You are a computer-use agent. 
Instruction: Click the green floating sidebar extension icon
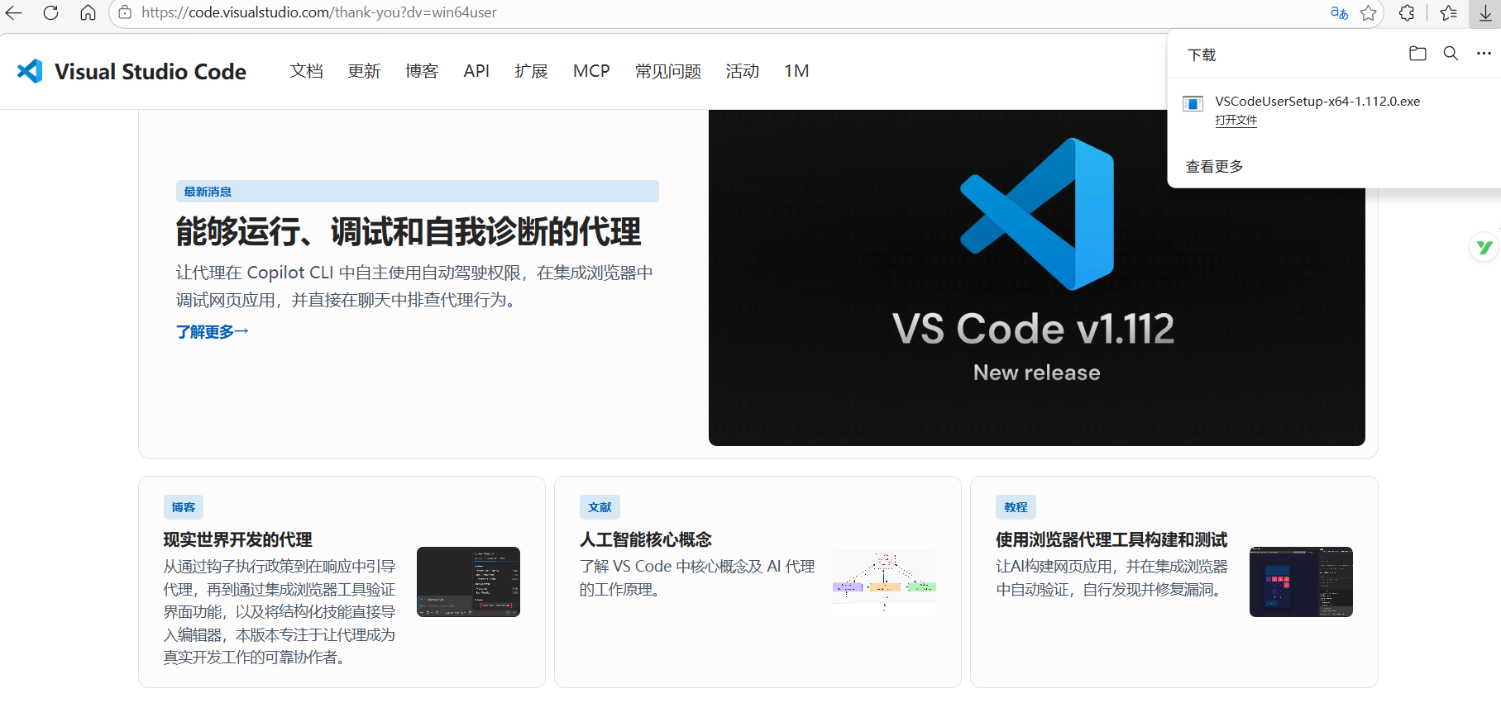coord(1484,247)
